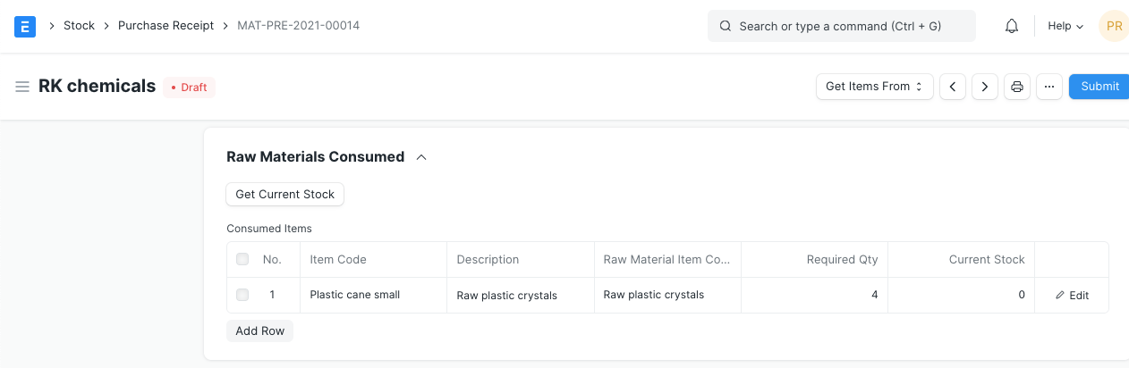Collapse the Raw Materials Consumed section
This screenshot has width=1129, height=368.
421,157
